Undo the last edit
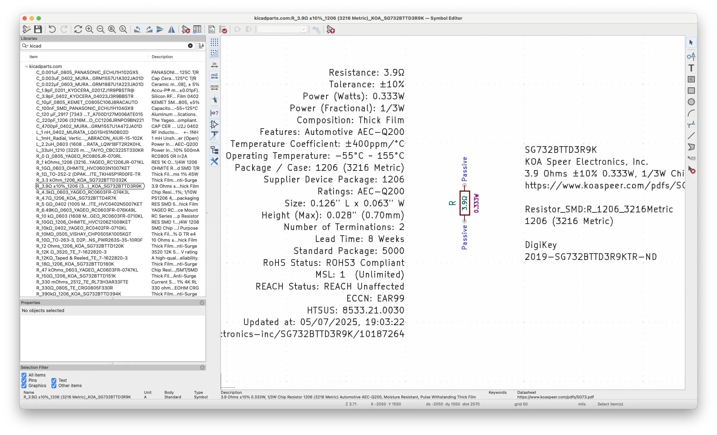 tap(52, 29)
